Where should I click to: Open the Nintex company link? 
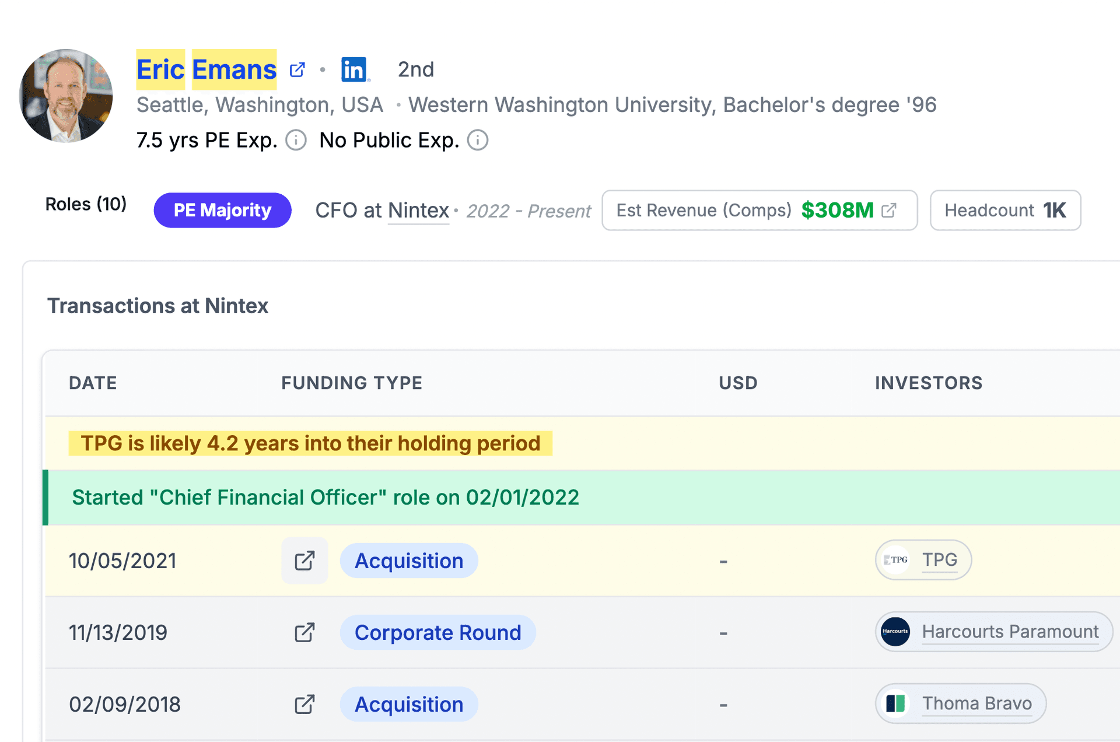(418, 210)
